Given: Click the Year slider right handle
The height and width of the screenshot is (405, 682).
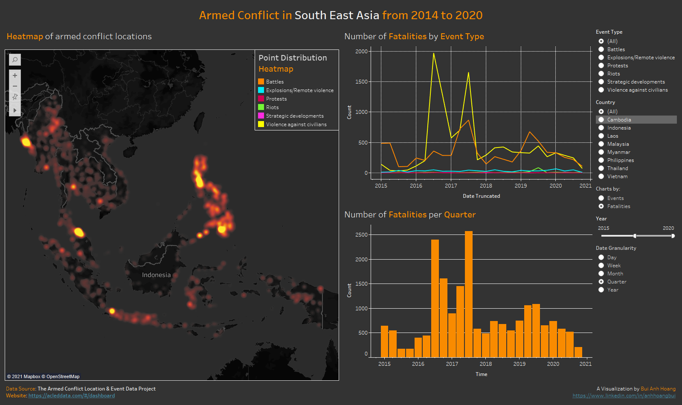Looking at the screenshot, I should tap(673, 236).
